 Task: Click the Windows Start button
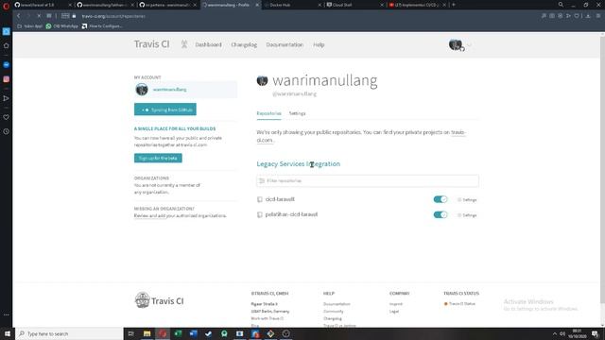pos(8,333)
